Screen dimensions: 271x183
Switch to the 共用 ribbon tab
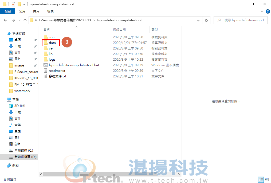pyautogui.click(x=36, y=11)
